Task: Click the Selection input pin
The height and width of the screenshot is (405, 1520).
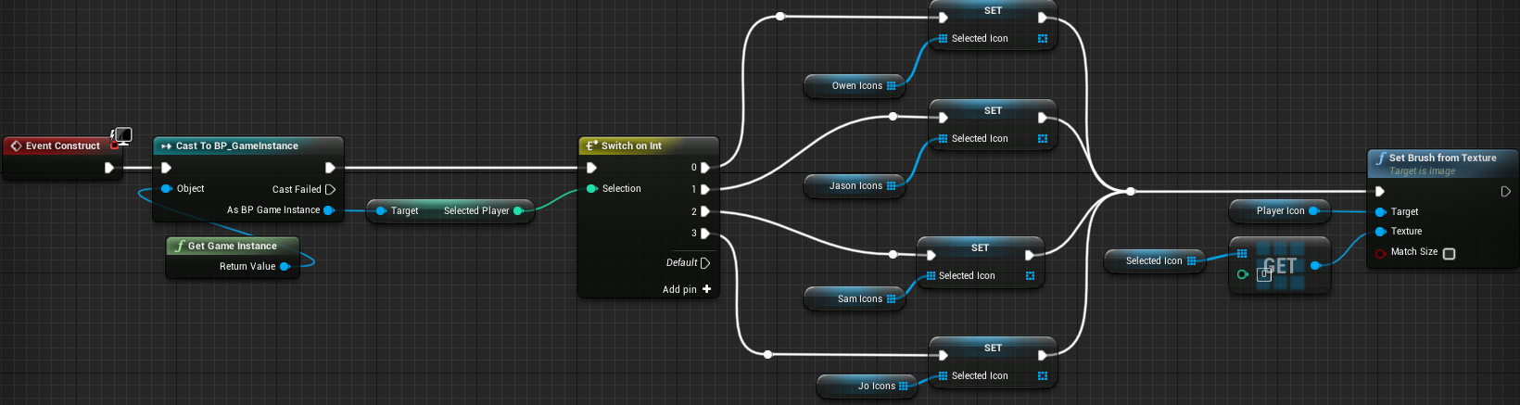Action: click(x=592, y=188)
